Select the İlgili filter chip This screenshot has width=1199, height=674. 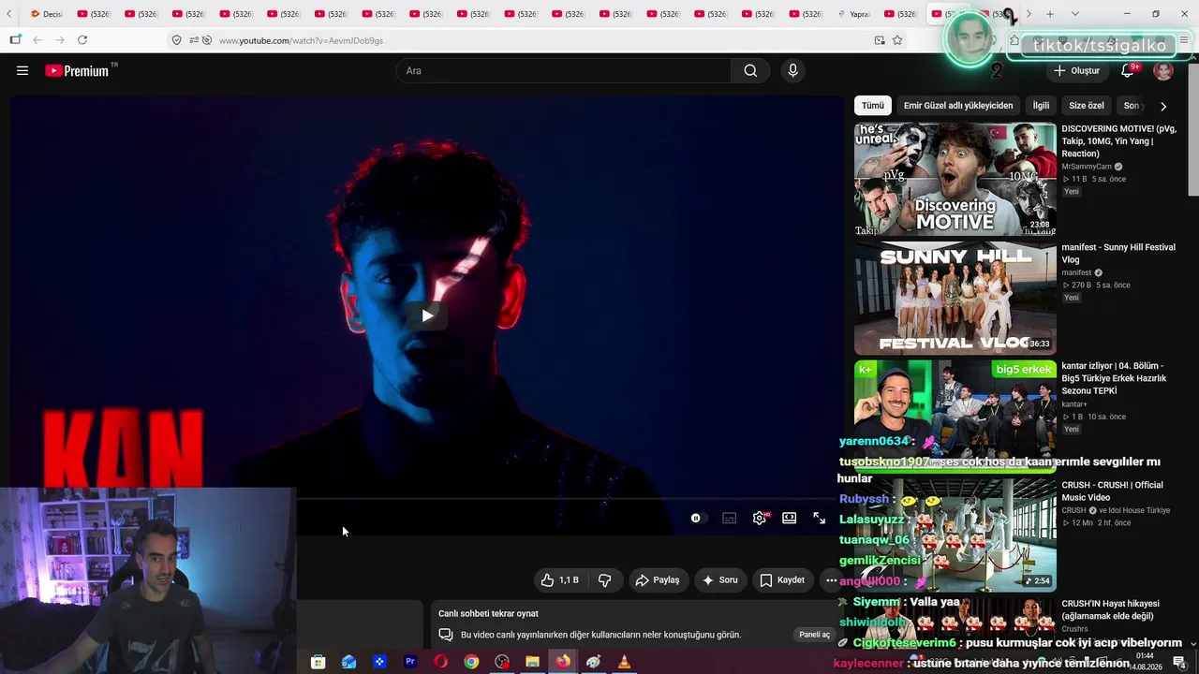point(1041,106)
